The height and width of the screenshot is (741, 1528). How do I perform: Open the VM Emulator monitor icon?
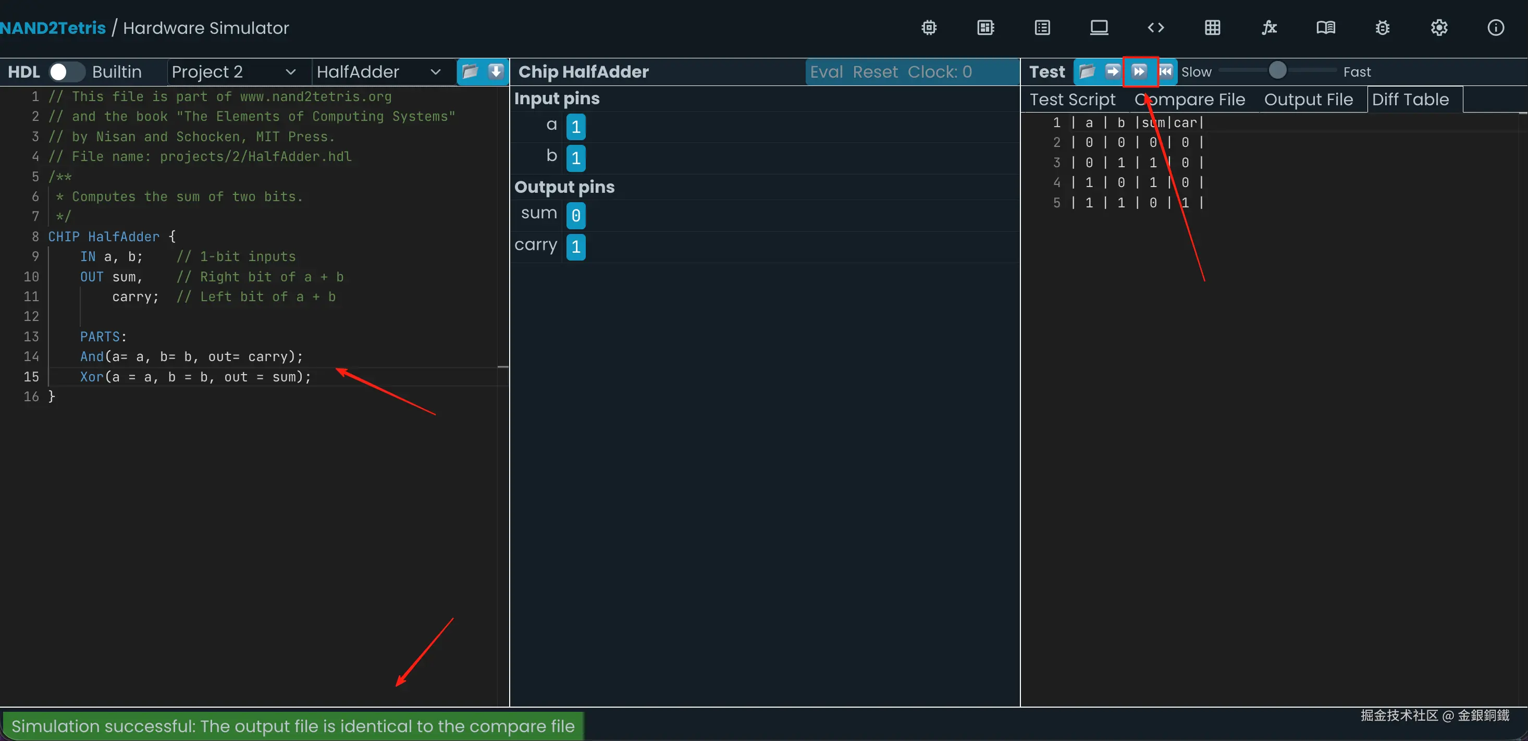[1099, 28]
